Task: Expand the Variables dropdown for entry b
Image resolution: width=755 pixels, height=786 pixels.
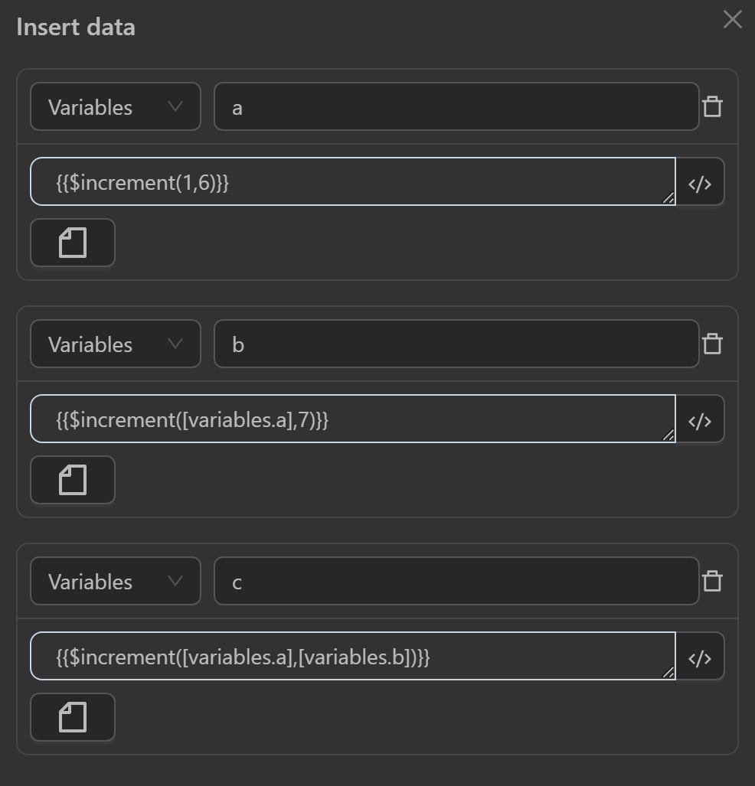Action: point(116,344)
